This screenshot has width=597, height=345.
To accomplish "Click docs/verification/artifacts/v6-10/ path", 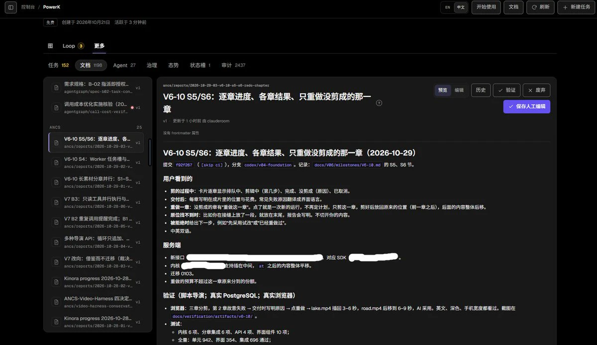I will (x=211, y=316).
